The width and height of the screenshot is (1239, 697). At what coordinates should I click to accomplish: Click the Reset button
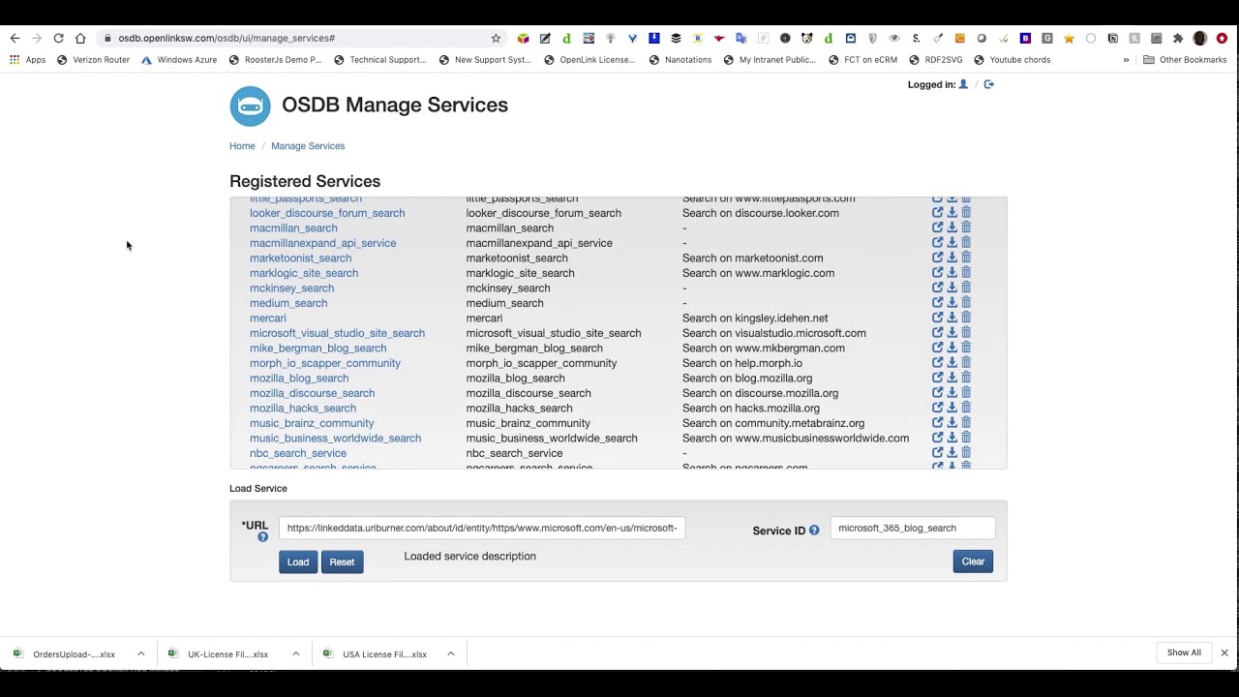(x=342, y=562)
